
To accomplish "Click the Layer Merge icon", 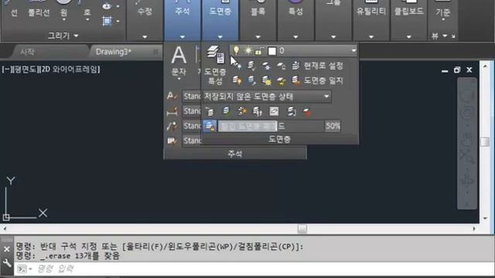I will pos(291,111).
